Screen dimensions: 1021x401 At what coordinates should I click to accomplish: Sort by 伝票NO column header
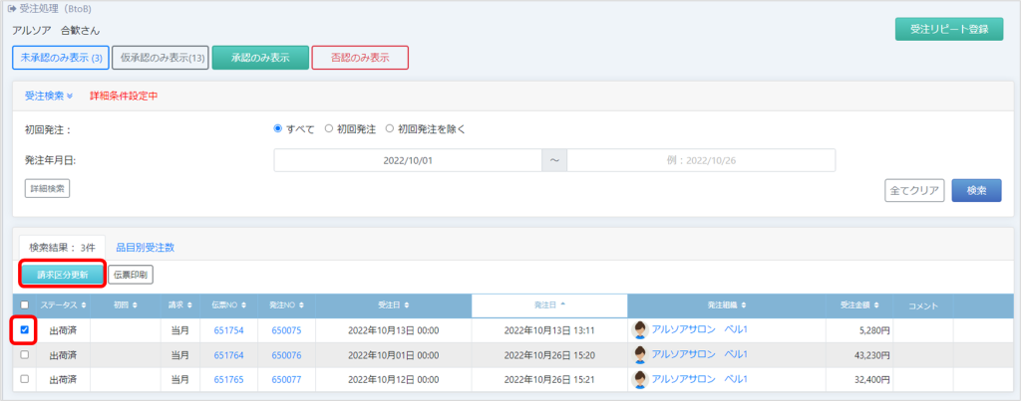pos(228,304)
